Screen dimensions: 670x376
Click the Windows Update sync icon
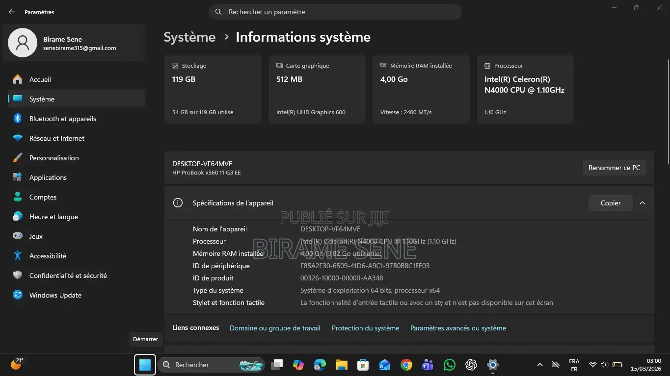coord(18,295)
